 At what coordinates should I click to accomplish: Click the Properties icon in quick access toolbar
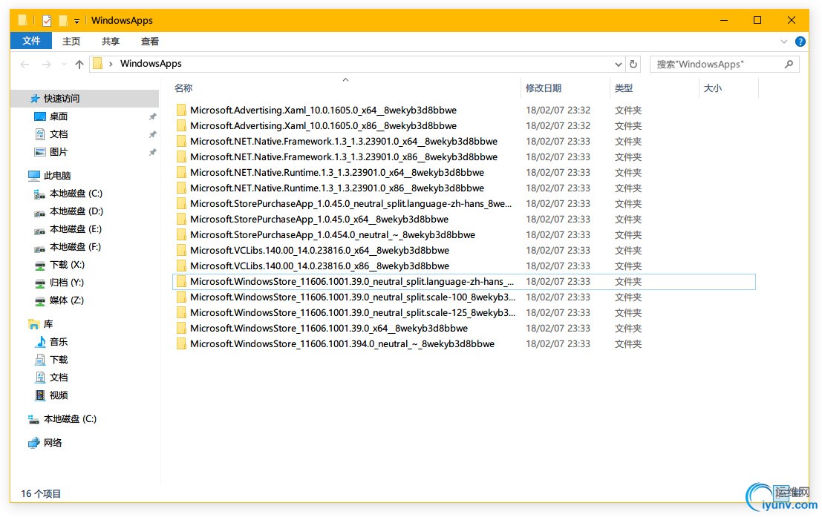tap(47, 21)
